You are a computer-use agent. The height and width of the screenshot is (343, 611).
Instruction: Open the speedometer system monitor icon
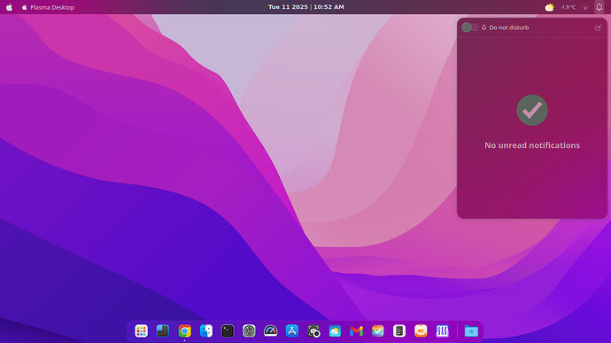270,331
